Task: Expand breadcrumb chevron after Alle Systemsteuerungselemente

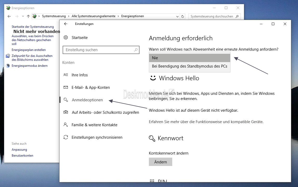Action: pyautogui.click(x=118, y=16)
